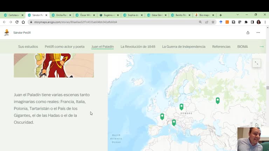Image resolution: width=269 pixels, height=151 pixels.
Task: Click the story logo next to Sándor Petőfi
Action: coord(7,33)
